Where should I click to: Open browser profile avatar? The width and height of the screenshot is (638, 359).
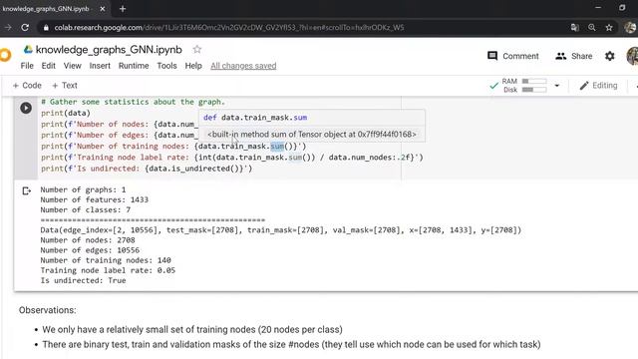point(631,27)
